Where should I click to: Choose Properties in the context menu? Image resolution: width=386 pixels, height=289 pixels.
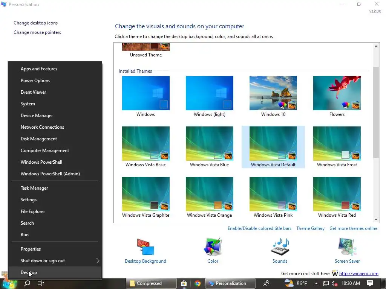pyautogui.click(x=55, y=249)
